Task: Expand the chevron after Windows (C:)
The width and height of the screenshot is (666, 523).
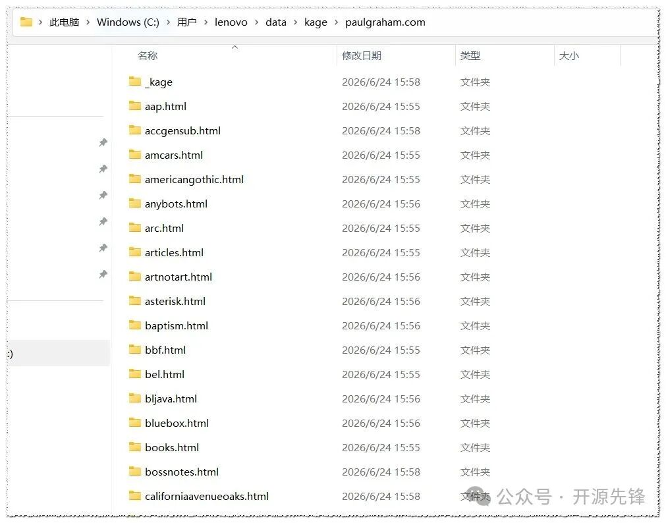Action: click(168, 22)
